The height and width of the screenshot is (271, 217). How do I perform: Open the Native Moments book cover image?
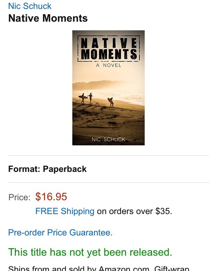108,88
